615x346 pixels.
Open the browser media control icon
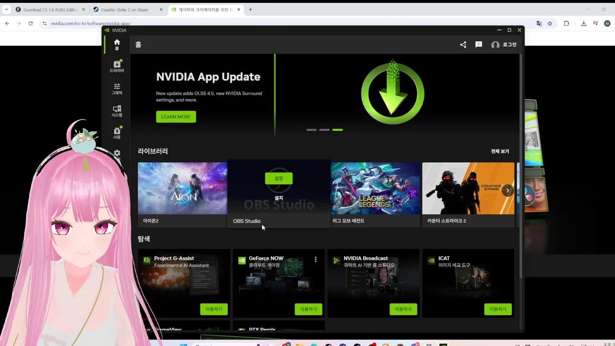click(596, 24)
